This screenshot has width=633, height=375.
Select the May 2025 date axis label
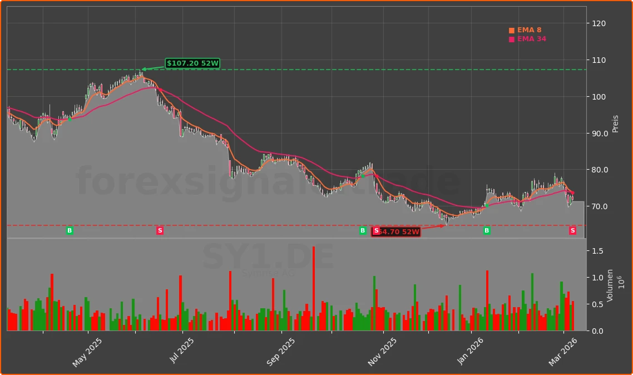coord(87,348)
